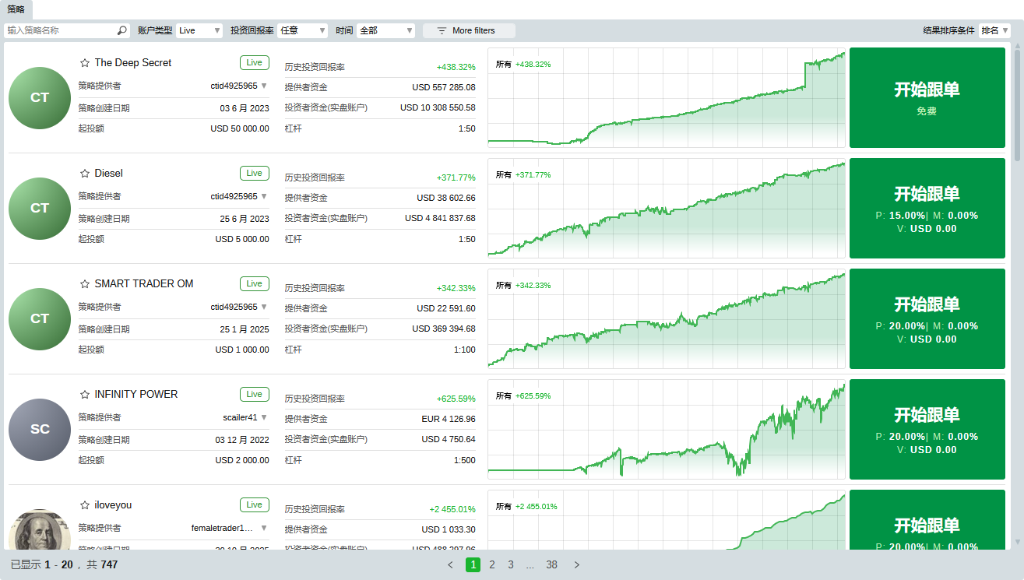
Task: Star the SMART TRADER OM strategy
Action: point(85,284)
